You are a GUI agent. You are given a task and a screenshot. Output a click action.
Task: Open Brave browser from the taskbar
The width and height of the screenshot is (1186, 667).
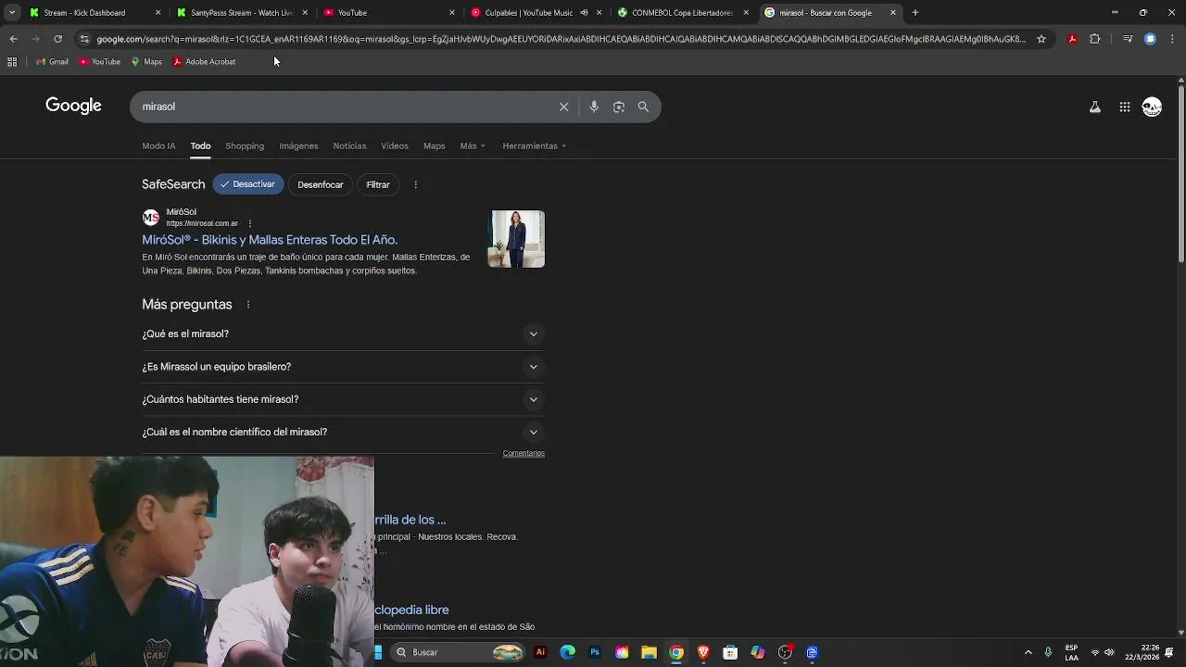tap(703, 652)
